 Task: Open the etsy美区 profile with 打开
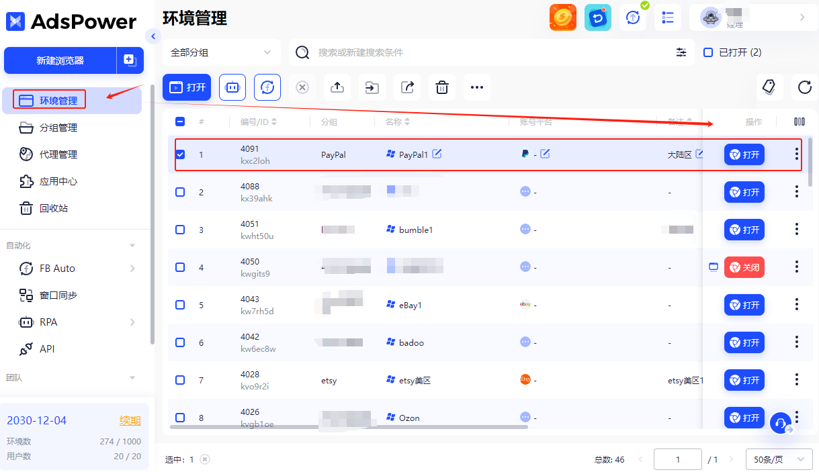coord(744,380)
